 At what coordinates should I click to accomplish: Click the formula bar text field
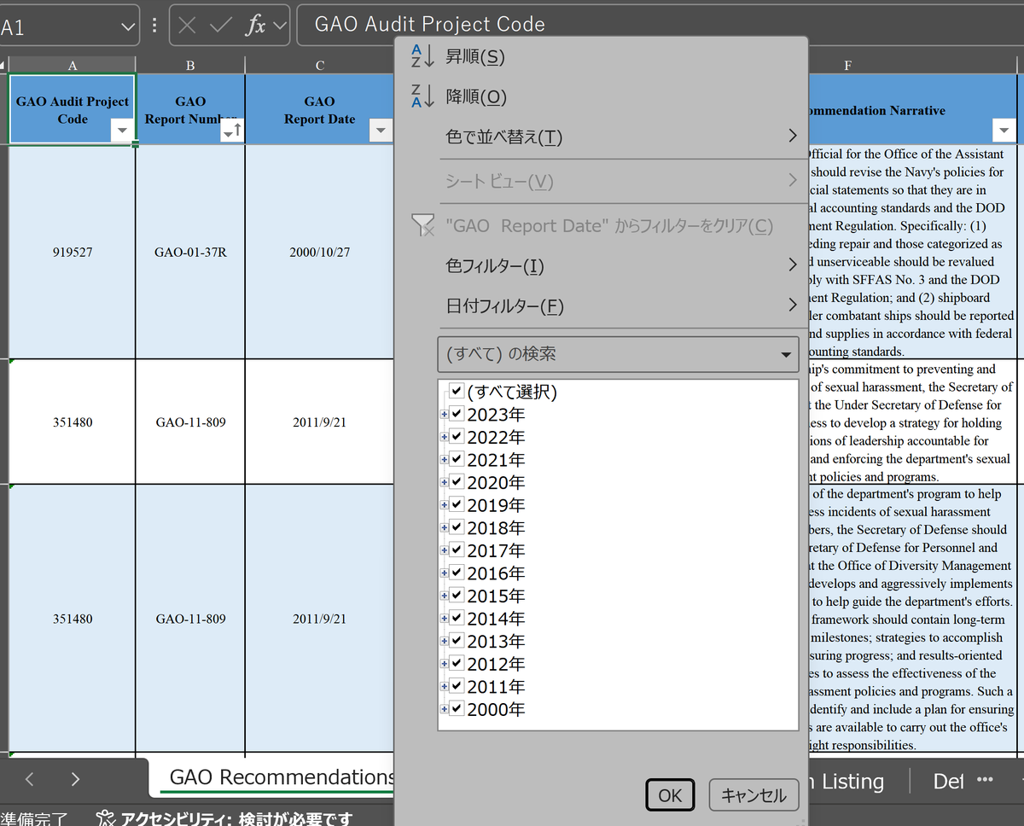pos(660,25)
